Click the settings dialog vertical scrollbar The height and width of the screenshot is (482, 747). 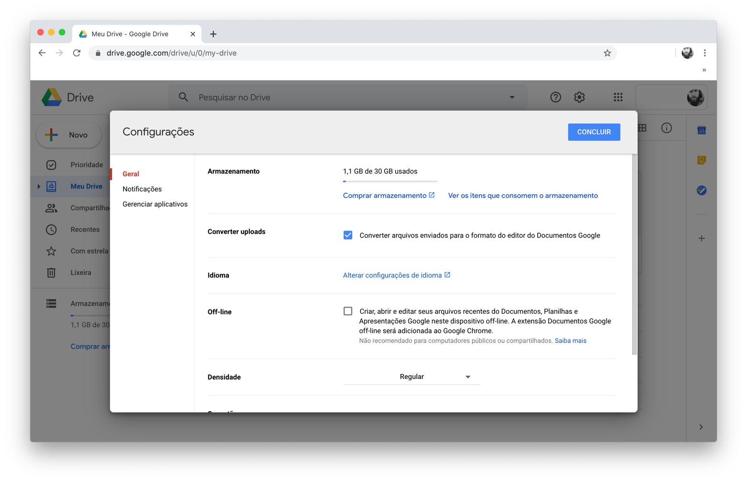coord(634,254)
